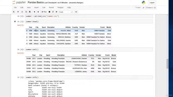Click 'TOTROV, Rustam' athlete cell
Image resolution: width=173 pixels, height=97 pixels.
(81, 65)
